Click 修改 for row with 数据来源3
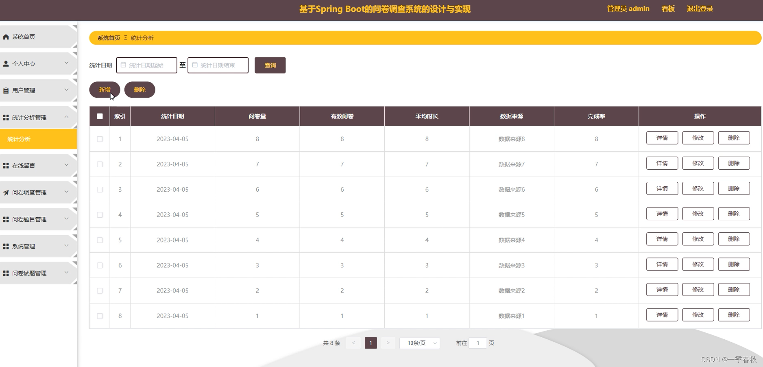 (x=698, y=264)
